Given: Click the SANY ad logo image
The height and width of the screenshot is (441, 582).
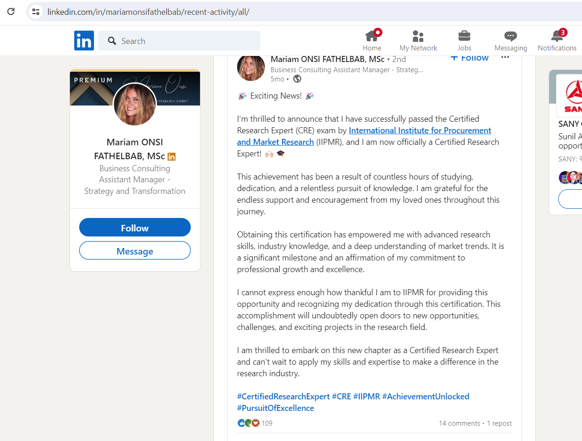Looking at the screenshot, I should click(569, 95).
